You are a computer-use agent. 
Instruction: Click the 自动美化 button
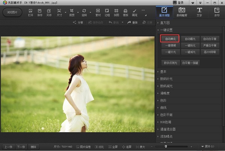pos(170,38)
